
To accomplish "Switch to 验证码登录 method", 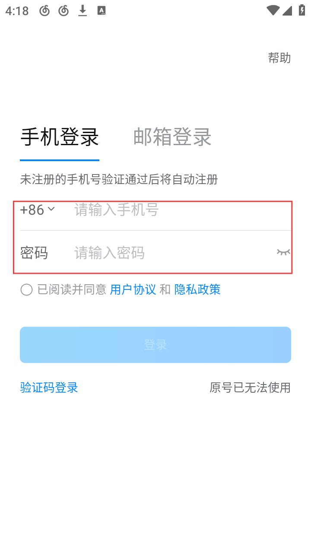I will click(49, 388).
